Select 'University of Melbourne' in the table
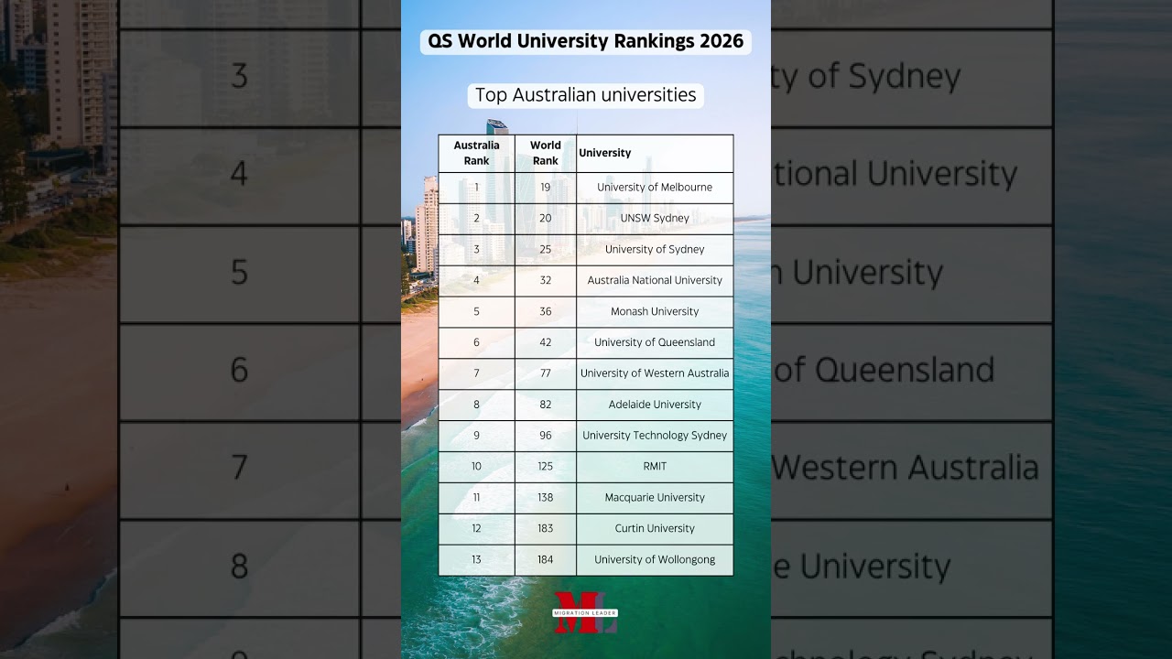This screenshot has height=659, width=1172. coord(655,187)
